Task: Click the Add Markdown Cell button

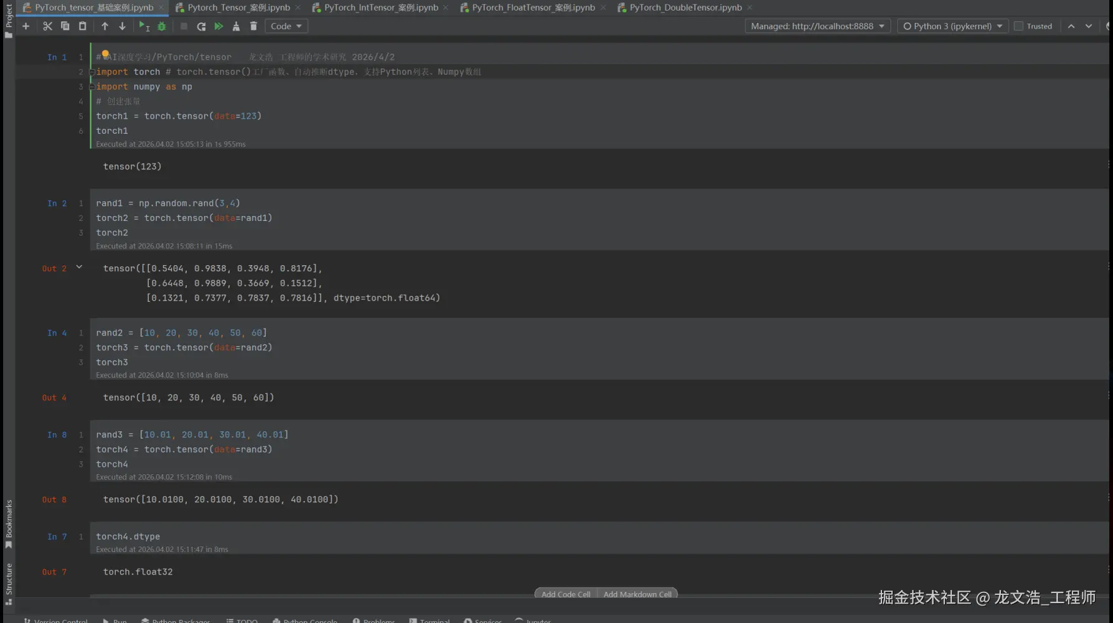Action: click(x=637, y=594)
